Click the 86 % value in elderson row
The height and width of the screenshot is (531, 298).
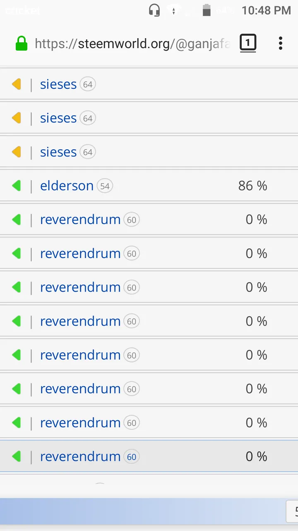pyautogui.click(x=252, y=186)
